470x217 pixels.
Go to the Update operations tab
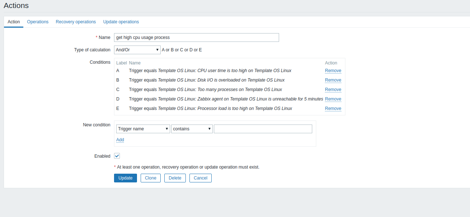tap(121, 22)
